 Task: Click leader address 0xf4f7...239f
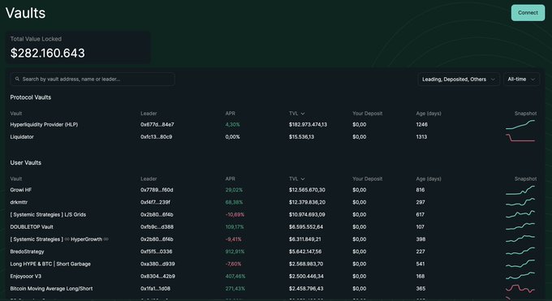(x=155, y=202)
